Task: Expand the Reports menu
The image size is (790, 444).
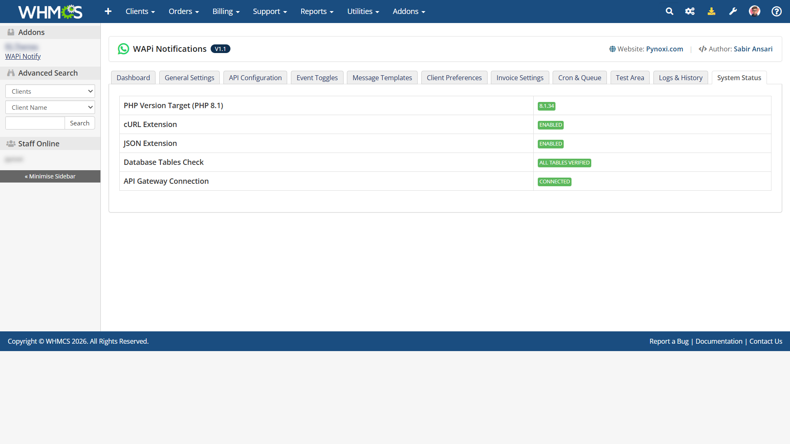Action: 317,12
